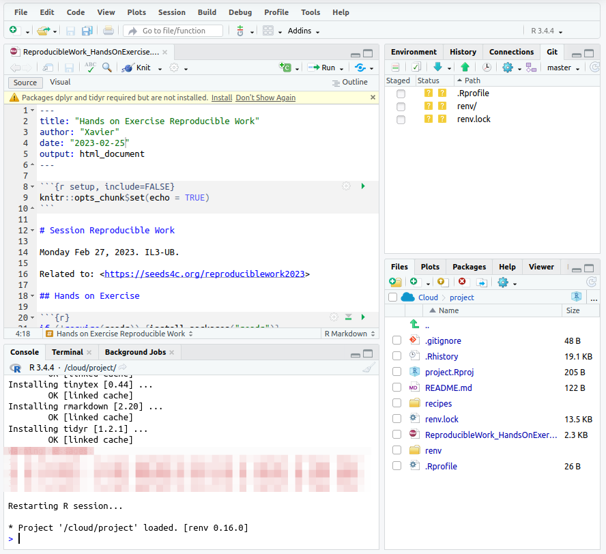Stage the .Rprofile file checkbox

[x=401, y=93]
